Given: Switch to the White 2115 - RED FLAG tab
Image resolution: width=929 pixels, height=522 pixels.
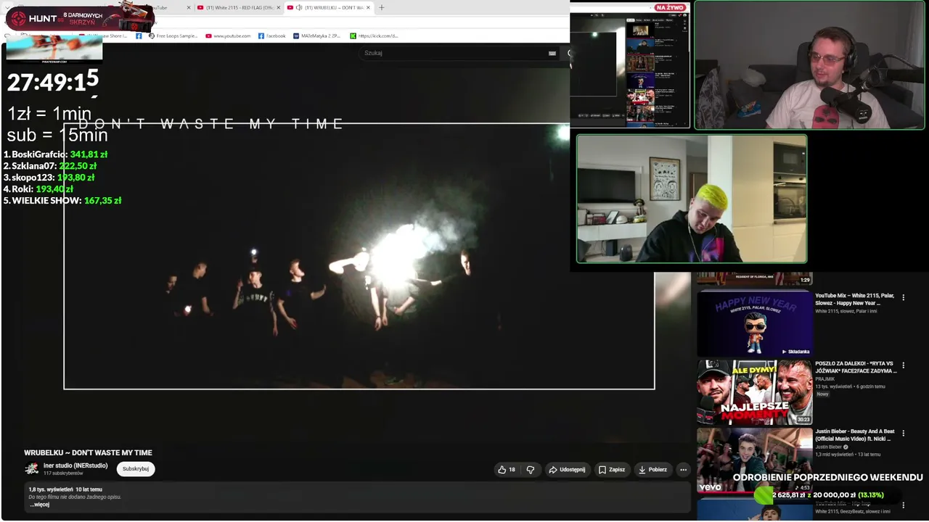Looking at the screenshot, I should [x=239, y=8].
